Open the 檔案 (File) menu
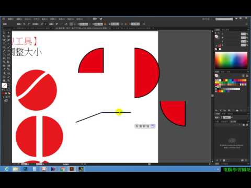This screenshot has width=251, height=188. pos(10,19)
